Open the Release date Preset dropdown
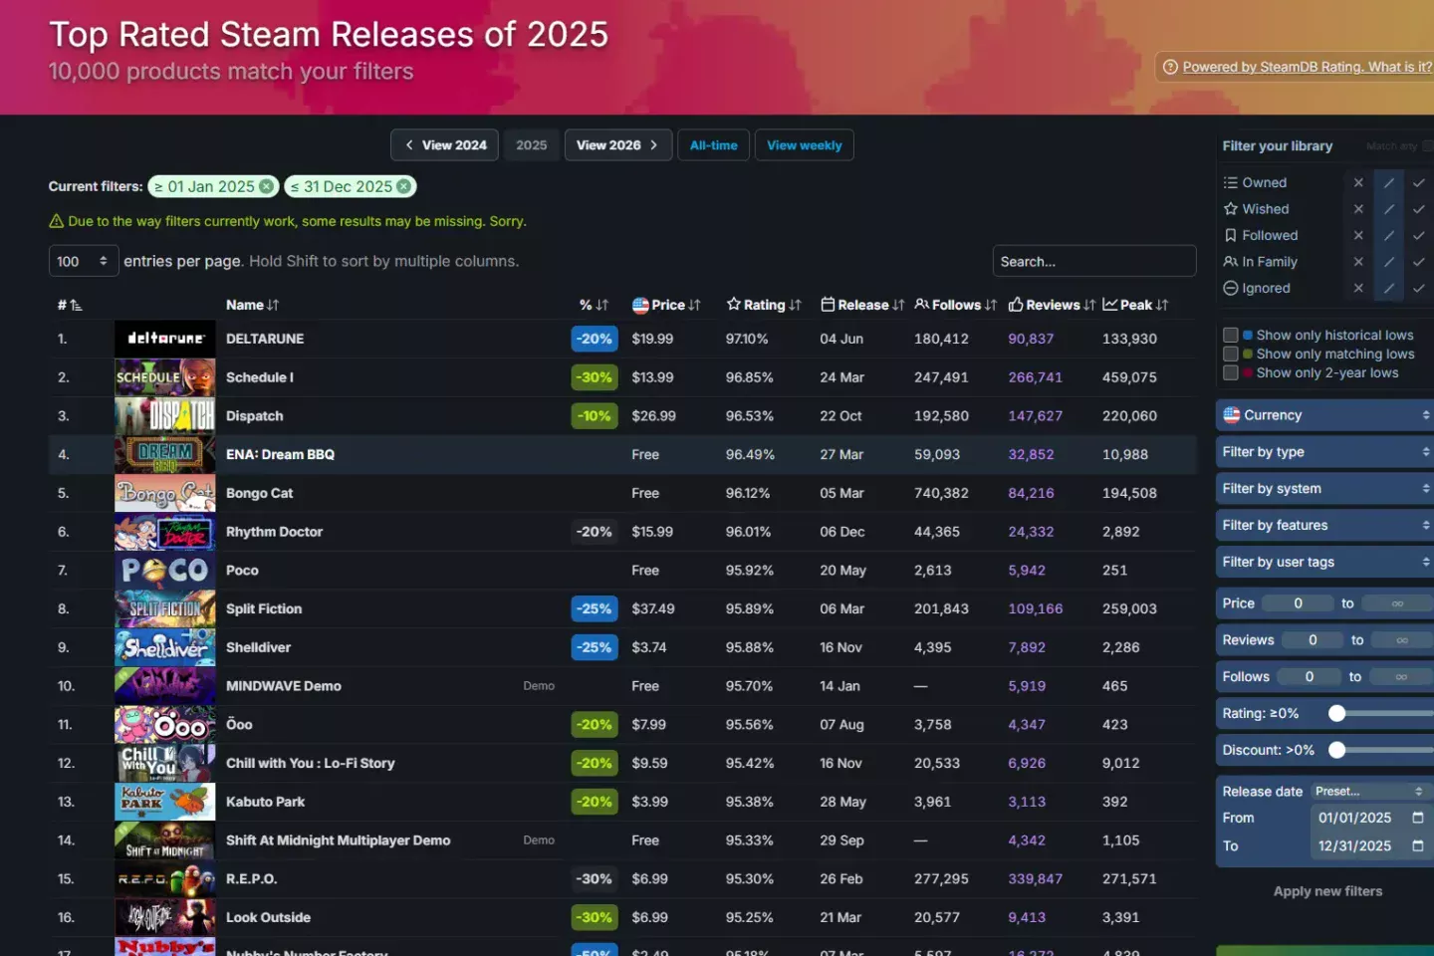This screenshot has width=1434, height=956. [x=1369, y=791]
